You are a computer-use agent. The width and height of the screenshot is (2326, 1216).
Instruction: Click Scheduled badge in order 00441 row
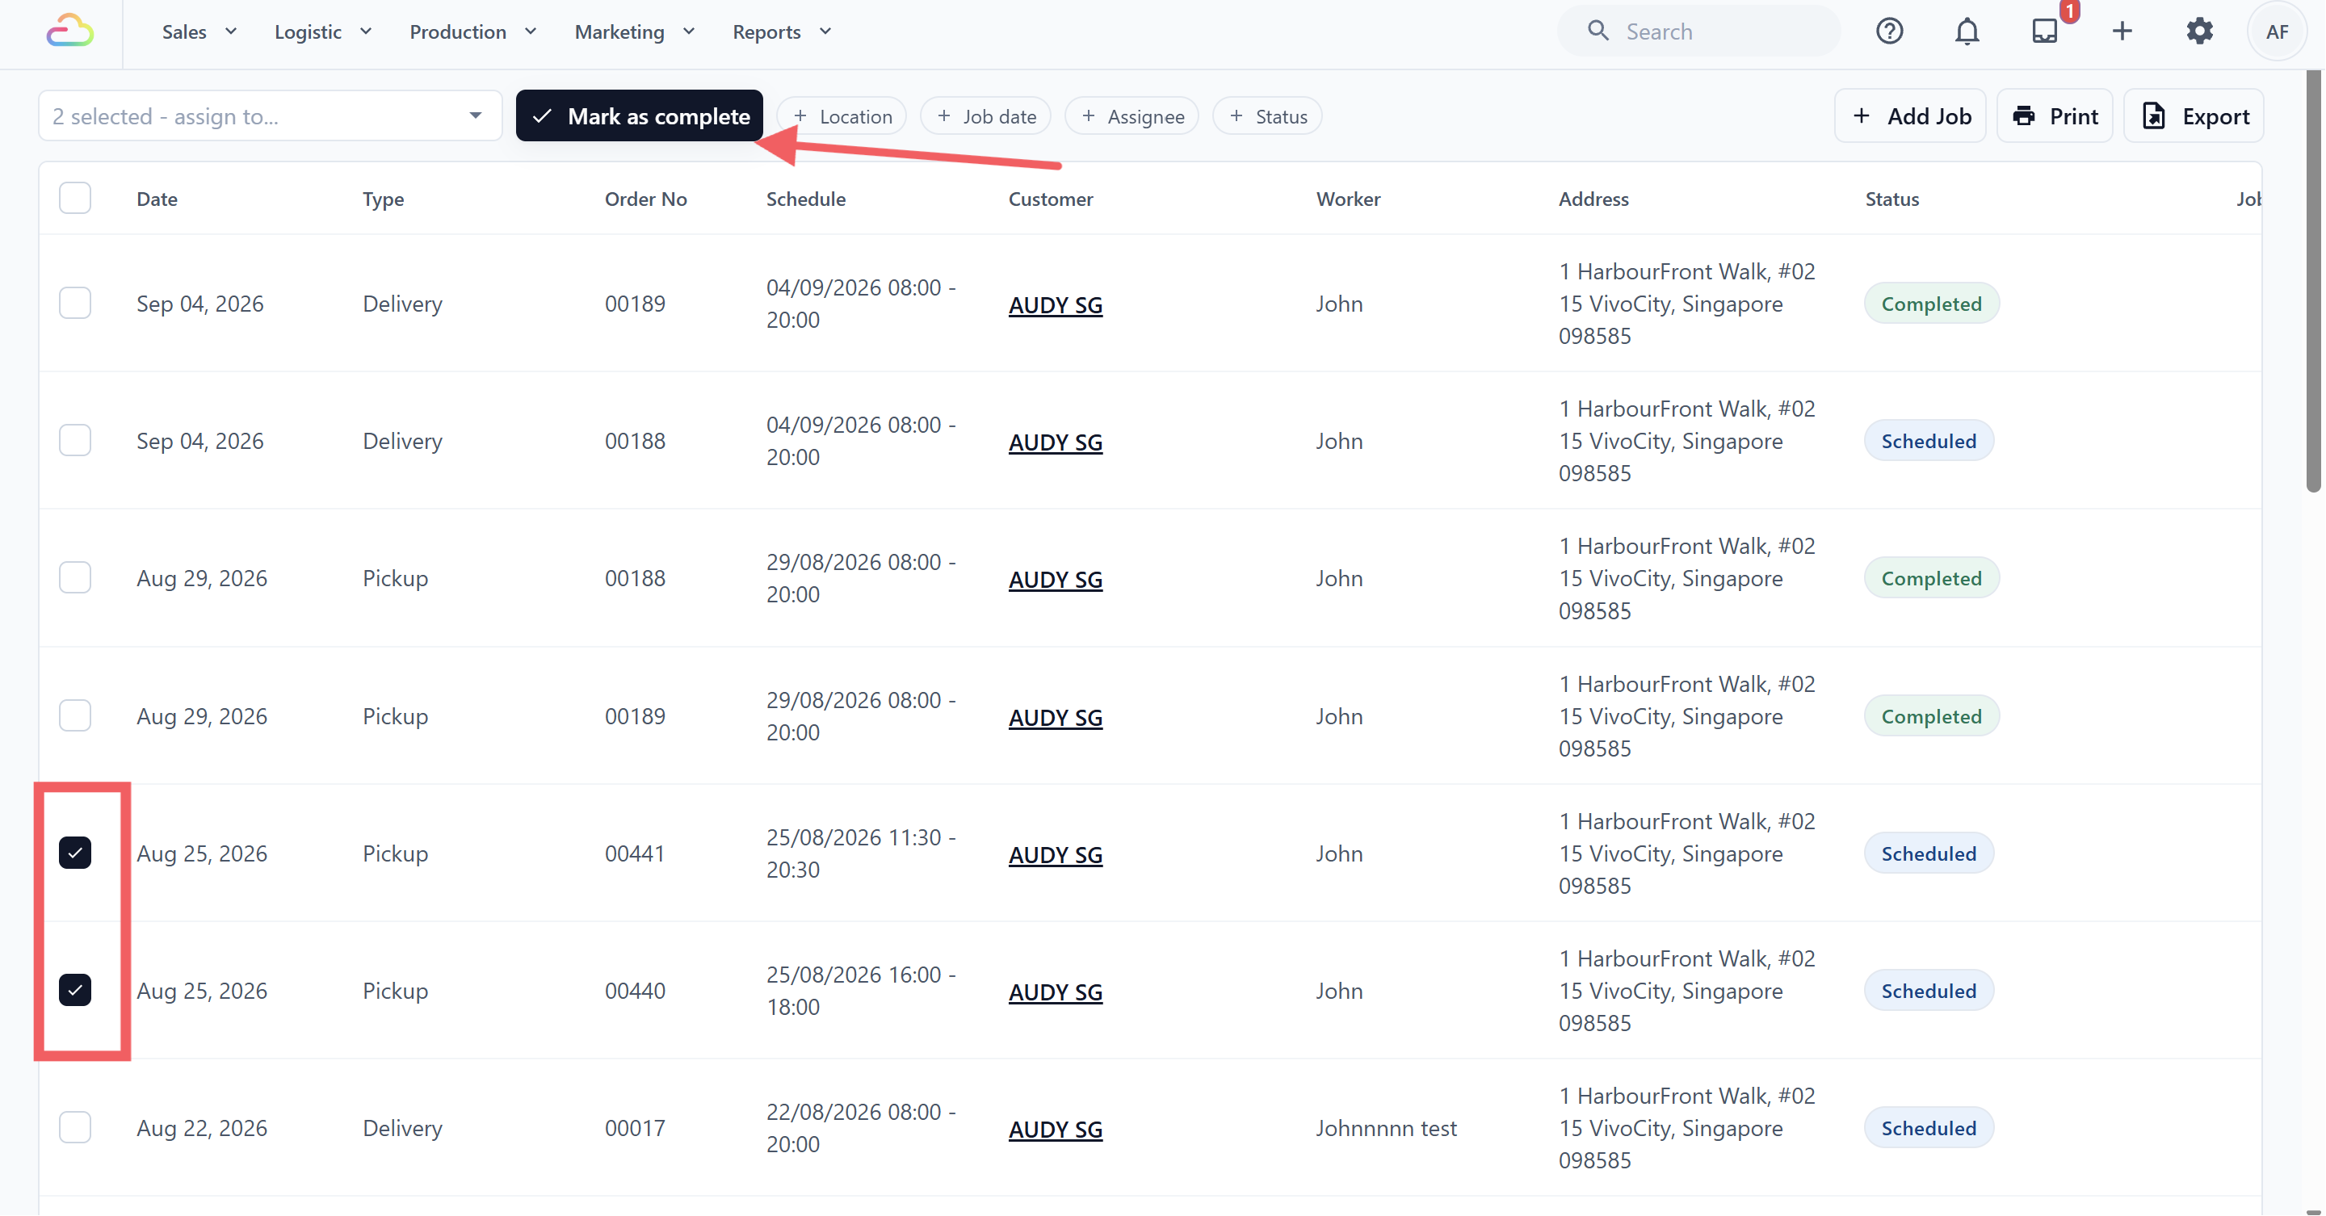[1929, 853]
